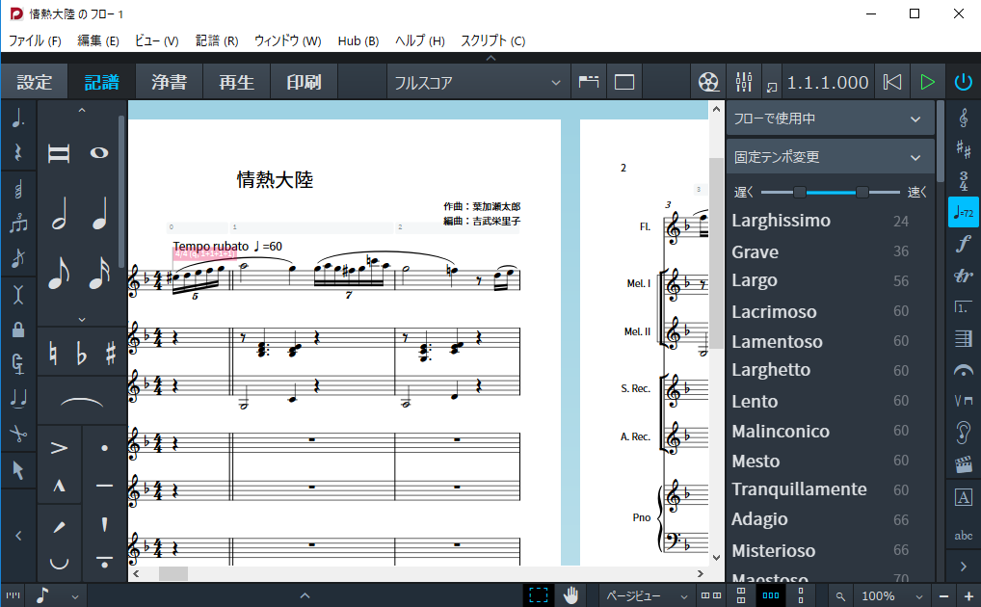Toggle force duration tool
Image resolution: width=981 pixels, height=607 pixels.
(x=18, y=363)
